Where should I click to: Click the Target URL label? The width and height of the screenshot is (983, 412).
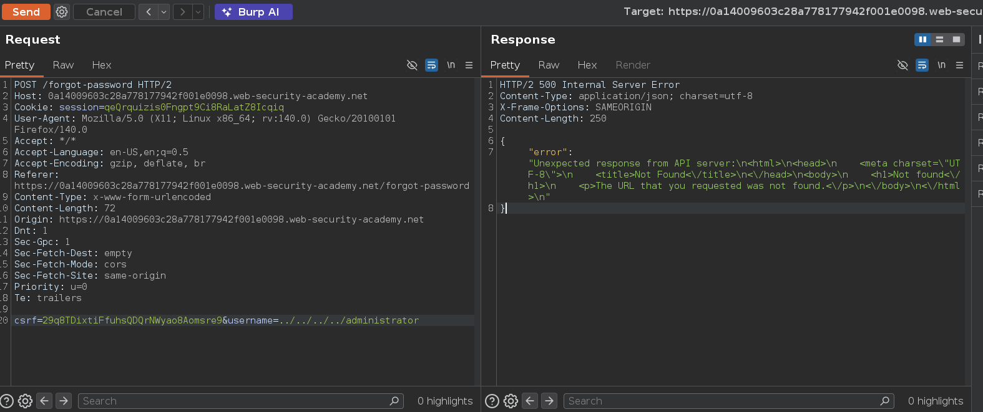coord(803,11)
